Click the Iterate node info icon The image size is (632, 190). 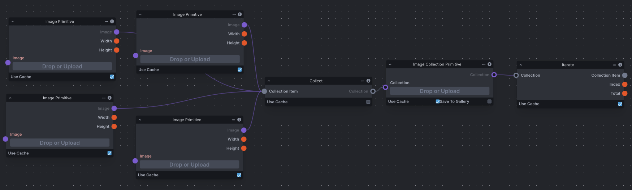coord(620,65)
